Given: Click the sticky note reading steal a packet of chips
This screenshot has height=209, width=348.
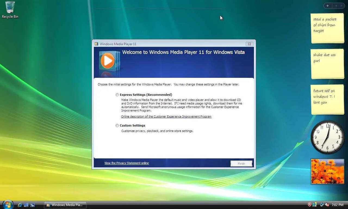Looking at the screenshot, I should (x=327, y=28).
